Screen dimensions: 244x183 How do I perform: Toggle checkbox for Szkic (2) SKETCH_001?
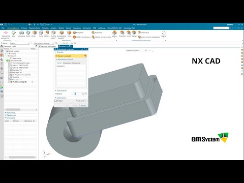(10, 68)
